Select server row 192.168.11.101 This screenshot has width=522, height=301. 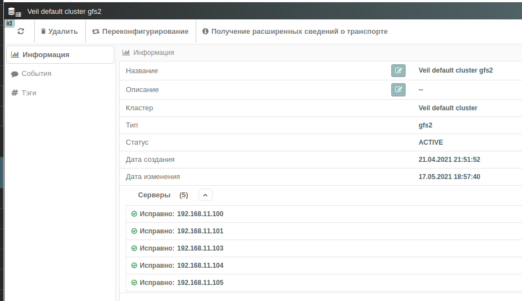pos(324,231)
